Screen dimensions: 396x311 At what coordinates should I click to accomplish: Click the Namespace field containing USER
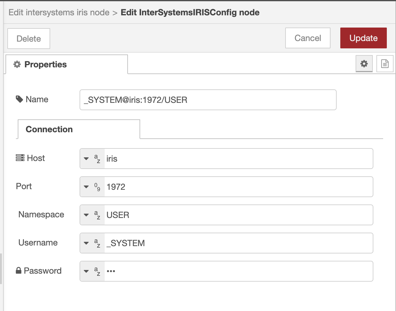pyautogui.click(x=238, y=215)
